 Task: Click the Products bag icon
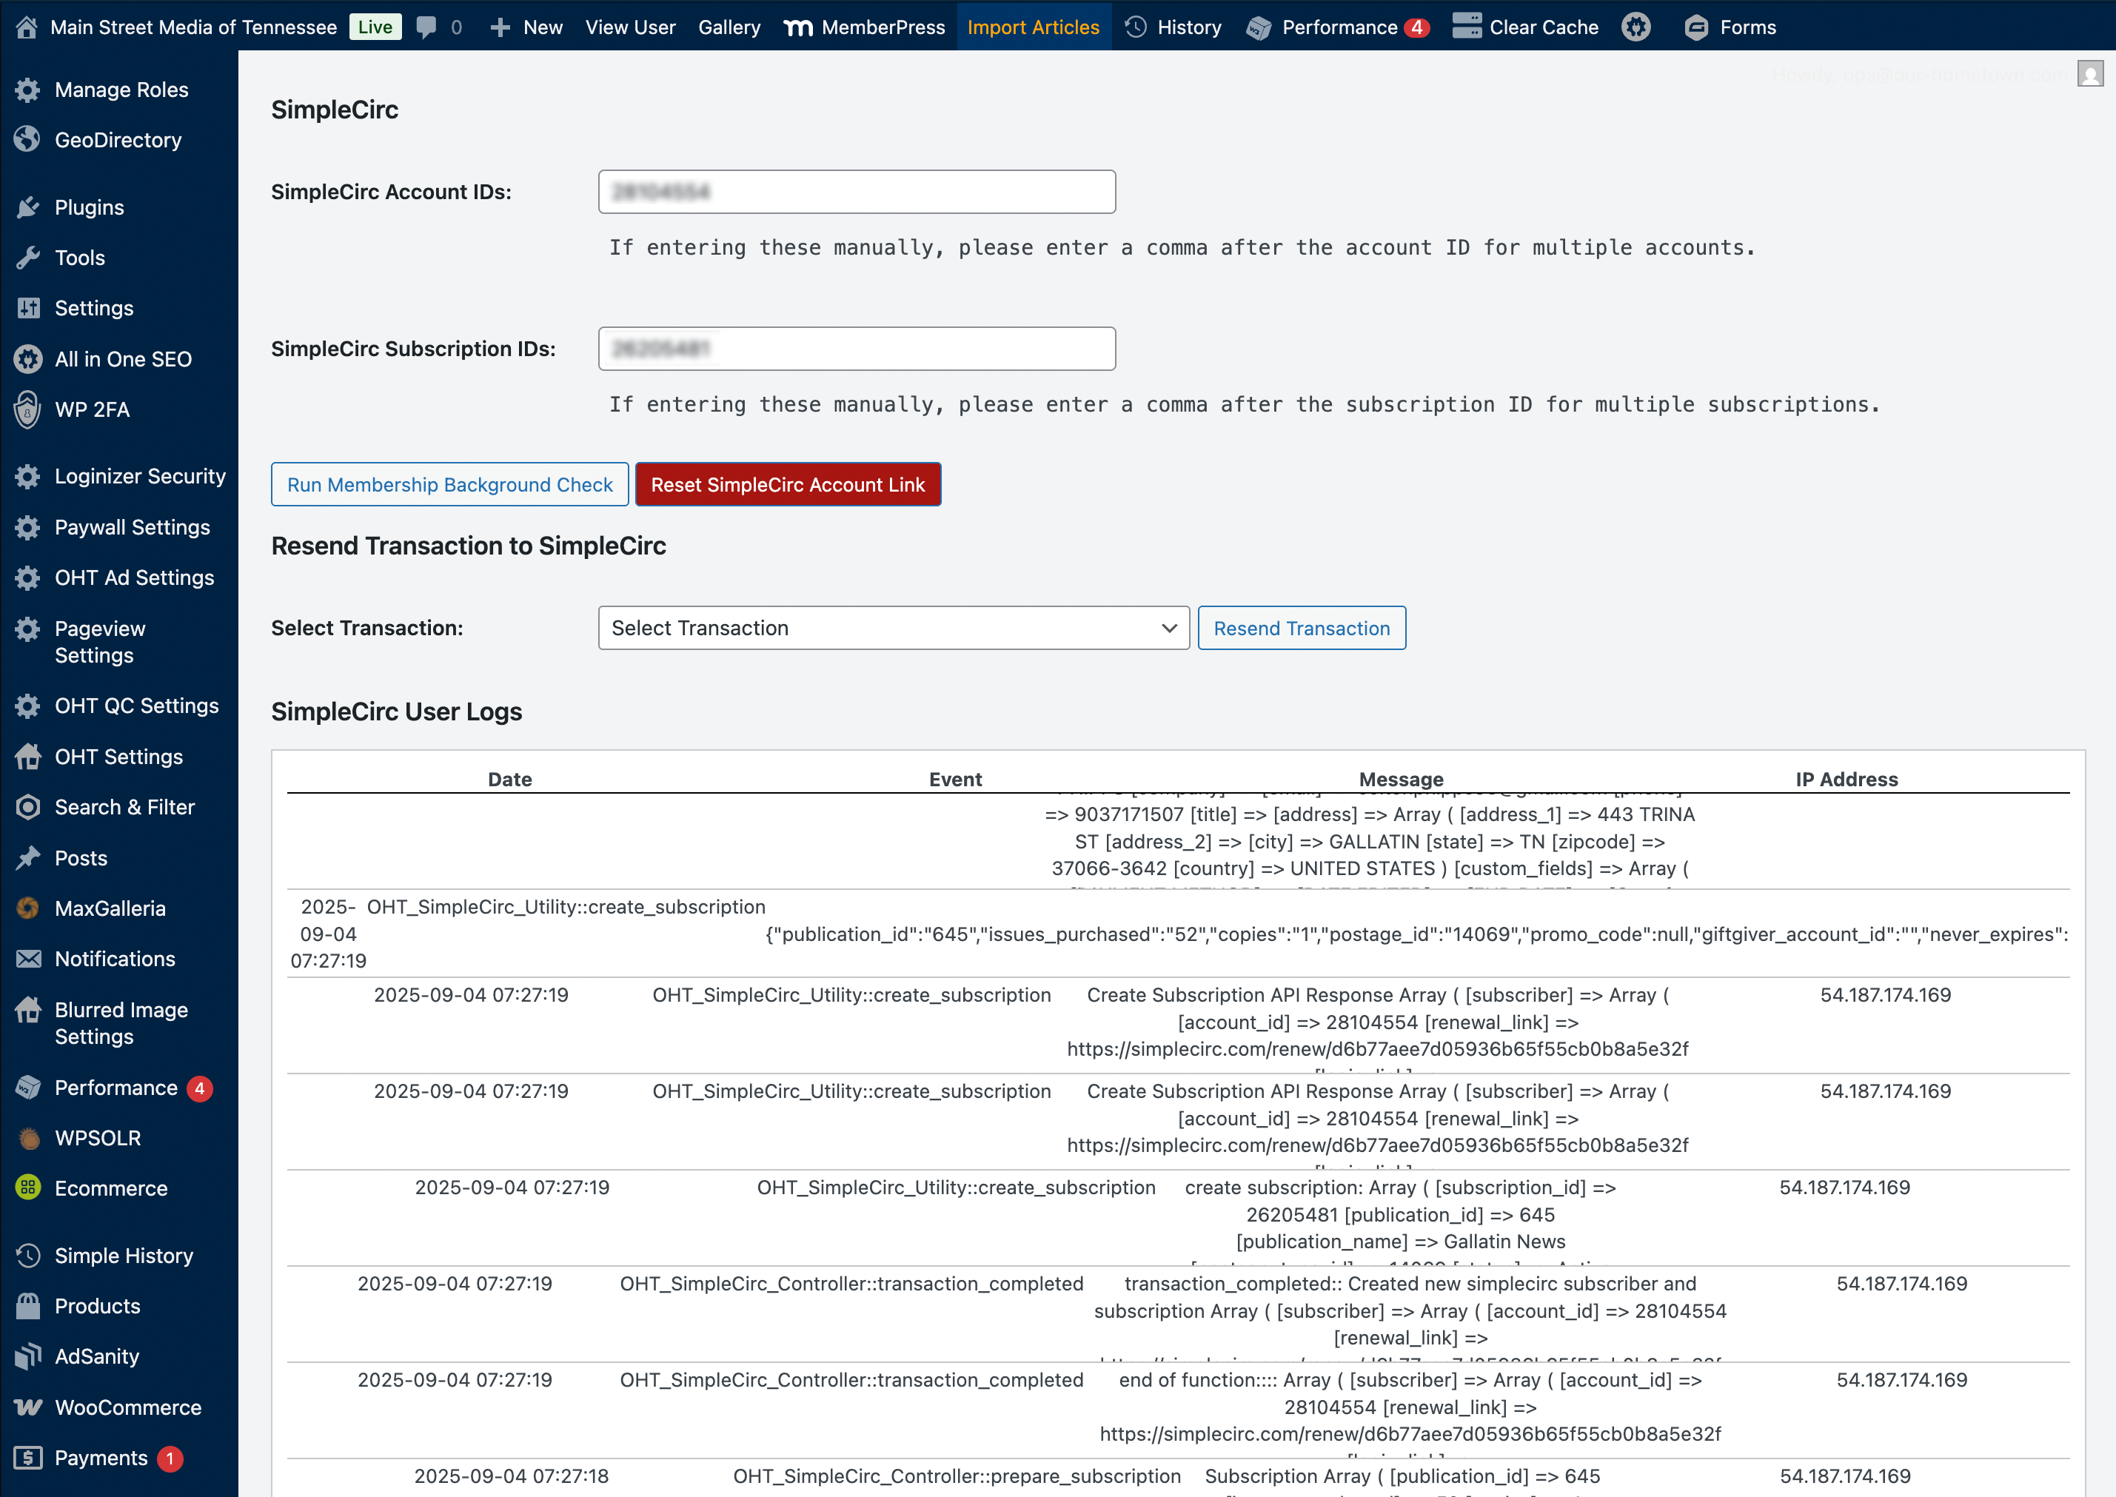27,1305
